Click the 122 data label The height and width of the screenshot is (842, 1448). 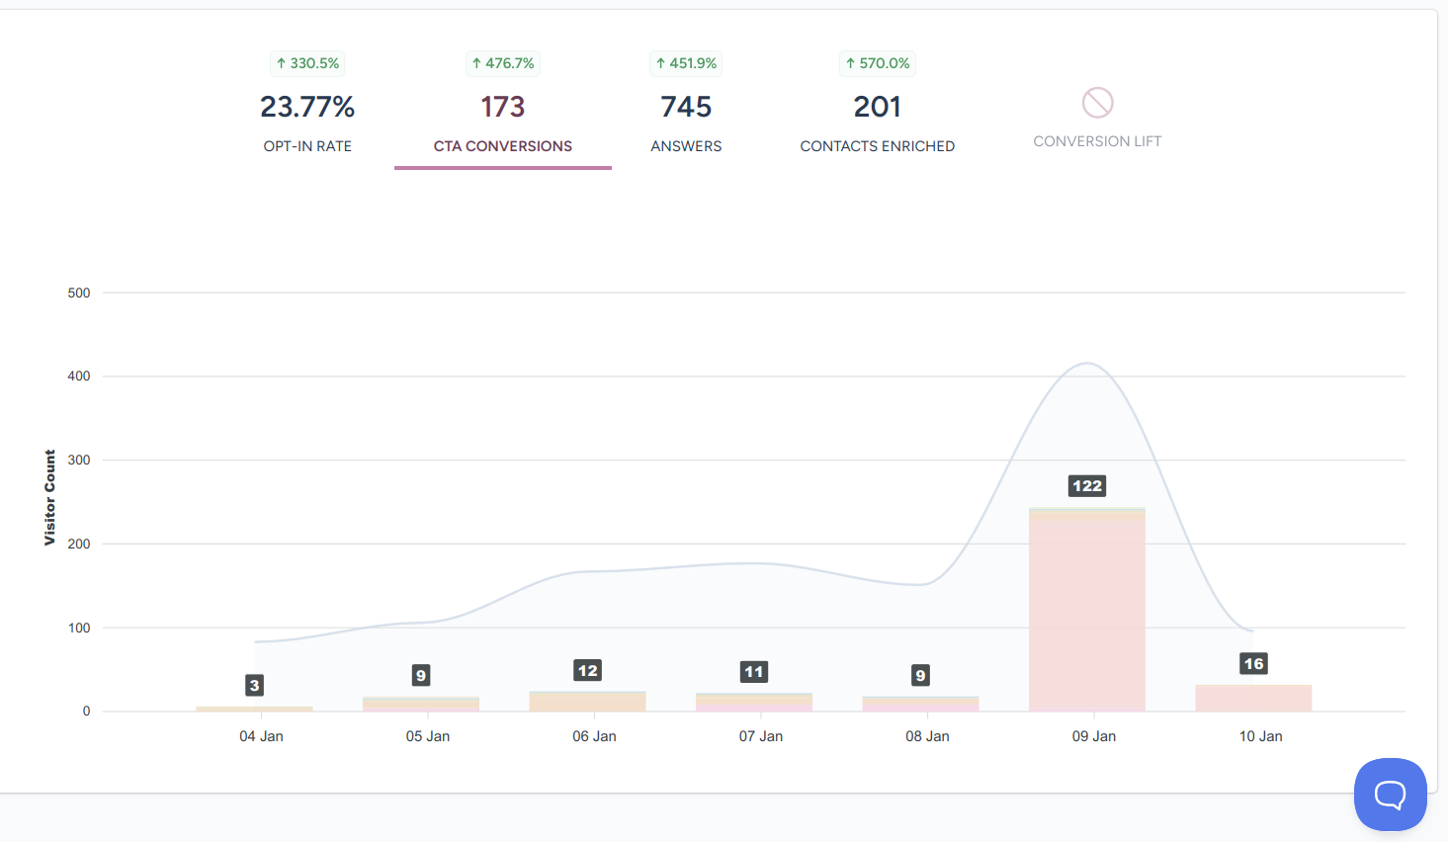coord(1087,485)
